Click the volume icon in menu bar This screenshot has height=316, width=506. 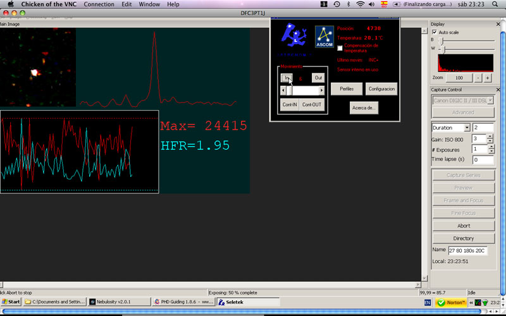372,4
